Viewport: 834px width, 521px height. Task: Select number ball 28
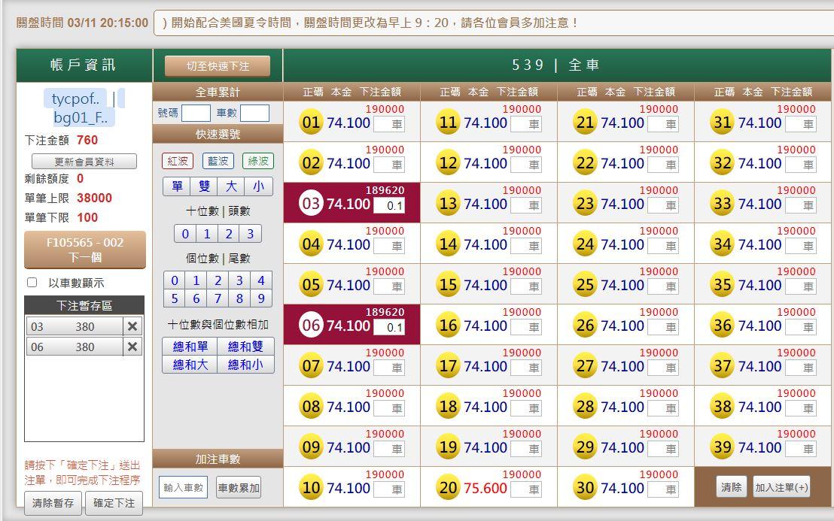pos(585,407)
